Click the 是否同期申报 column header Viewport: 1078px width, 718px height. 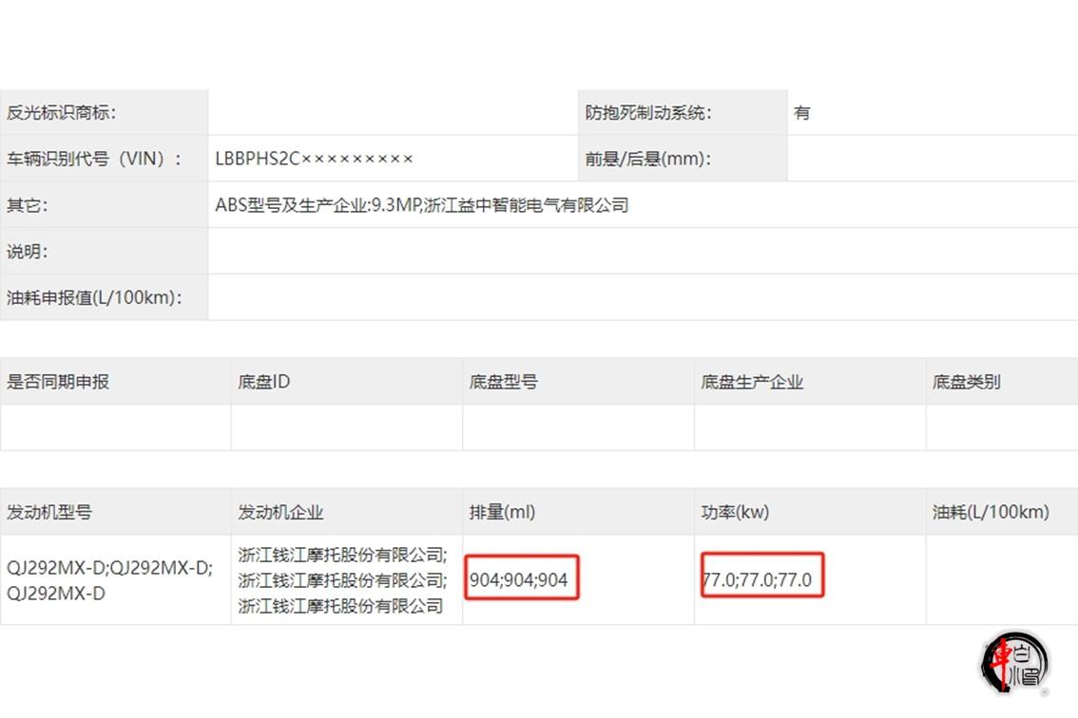click(x=116, y=382)
